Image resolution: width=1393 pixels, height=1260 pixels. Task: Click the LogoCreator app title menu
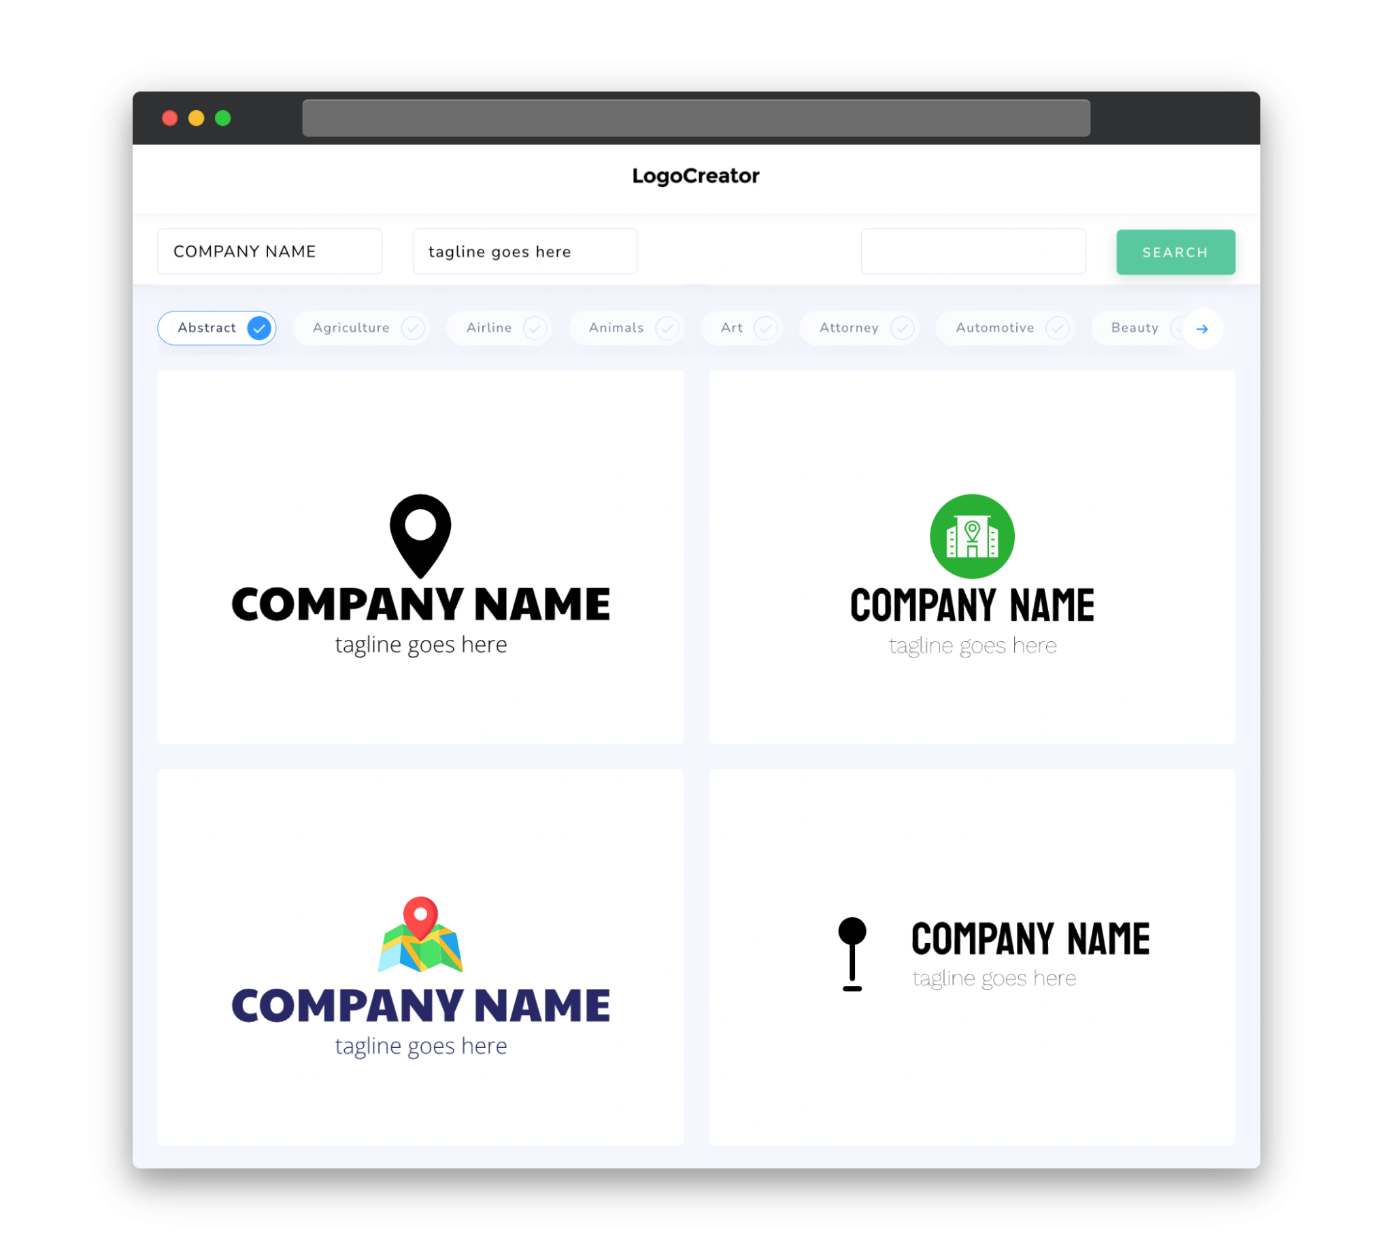pos(696,176)
